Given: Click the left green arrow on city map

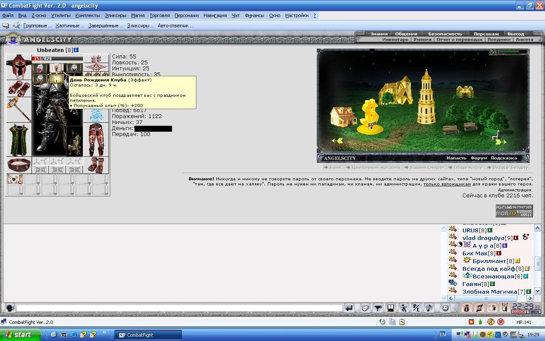Looking at the screenshot, I should [337, 141].
